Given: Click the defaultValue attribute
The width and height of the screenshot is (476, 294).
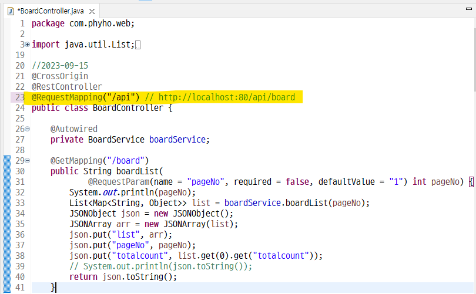Looking at the screenshot, I should click(346, 182).
